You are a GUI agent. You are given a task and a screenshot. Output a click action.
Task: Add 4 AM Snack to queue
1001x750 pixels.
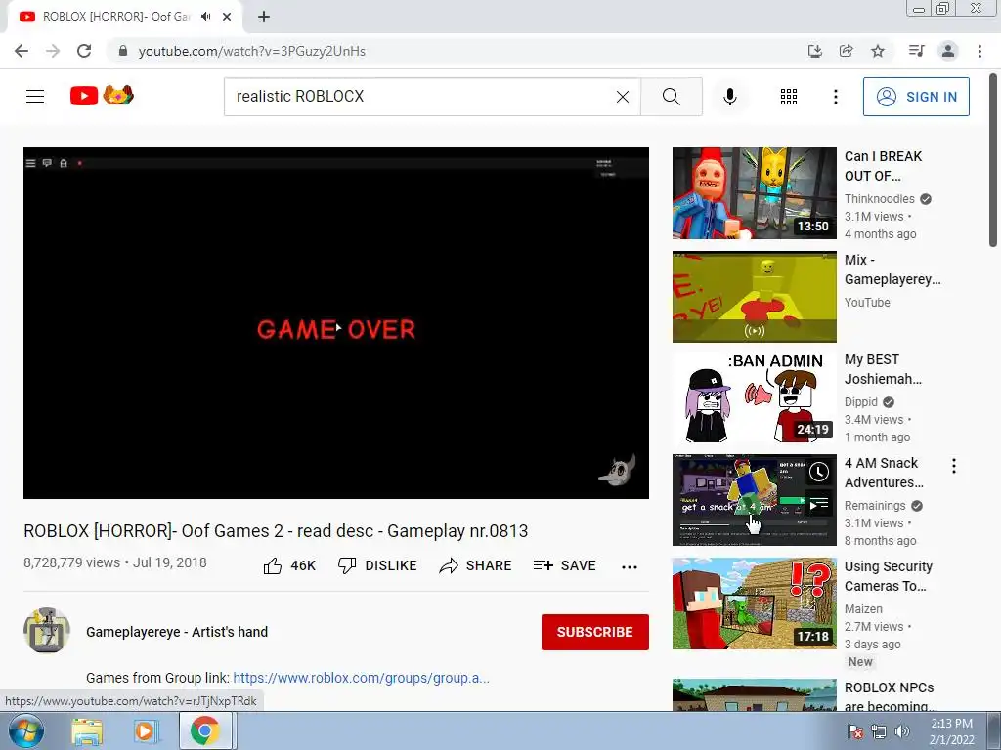coord(819,505)
